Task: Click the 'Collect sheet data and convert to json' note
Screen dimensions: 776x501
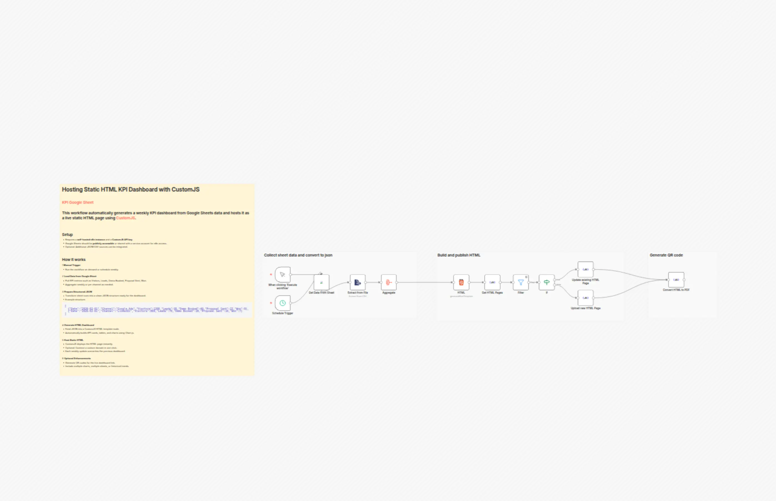Action: tap(298, 255)
